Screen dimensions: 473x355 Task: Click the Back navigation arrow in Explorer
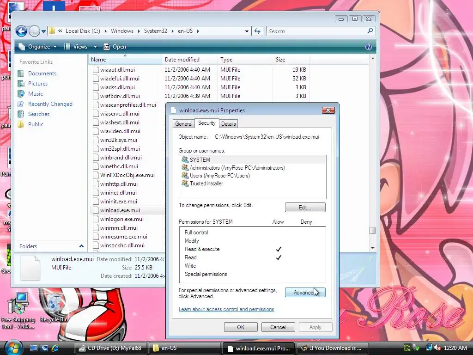21,31
